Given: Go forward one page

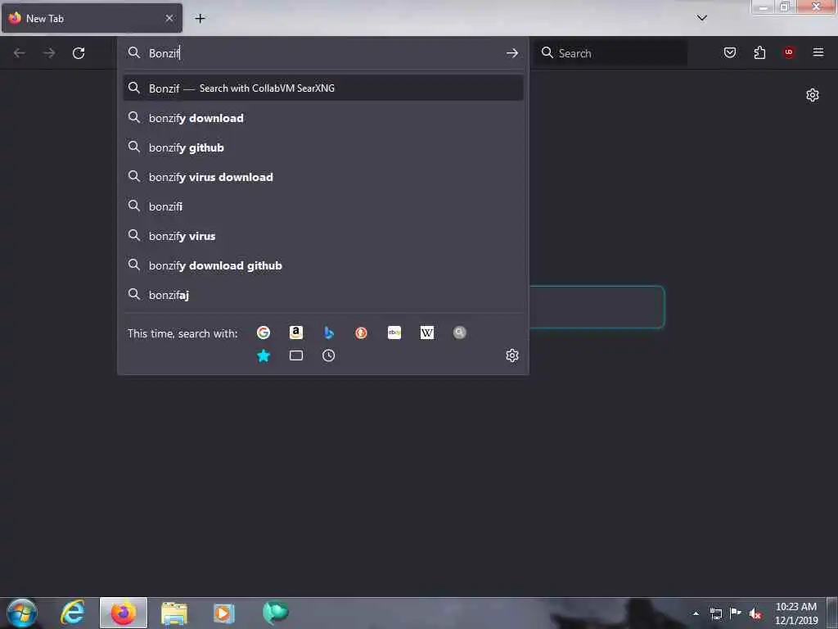Looking at the screenshot, I should point(48,53).
